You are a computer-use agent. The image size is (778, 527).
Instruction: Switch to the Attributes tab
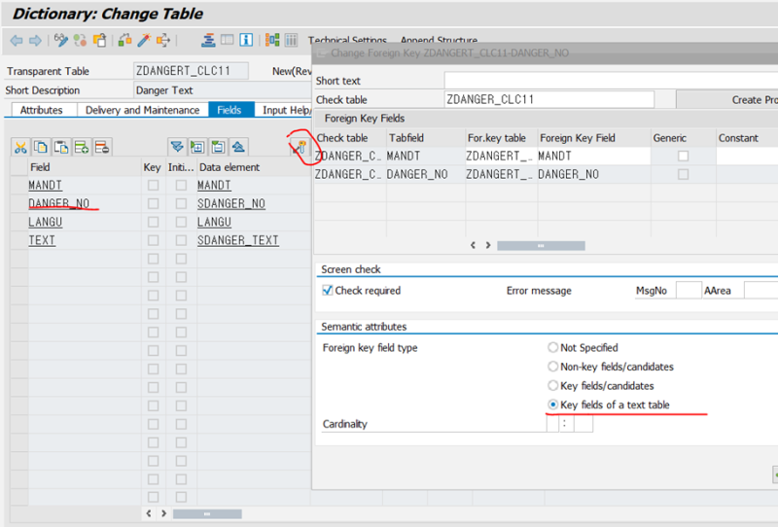click(x=41, y=110)
